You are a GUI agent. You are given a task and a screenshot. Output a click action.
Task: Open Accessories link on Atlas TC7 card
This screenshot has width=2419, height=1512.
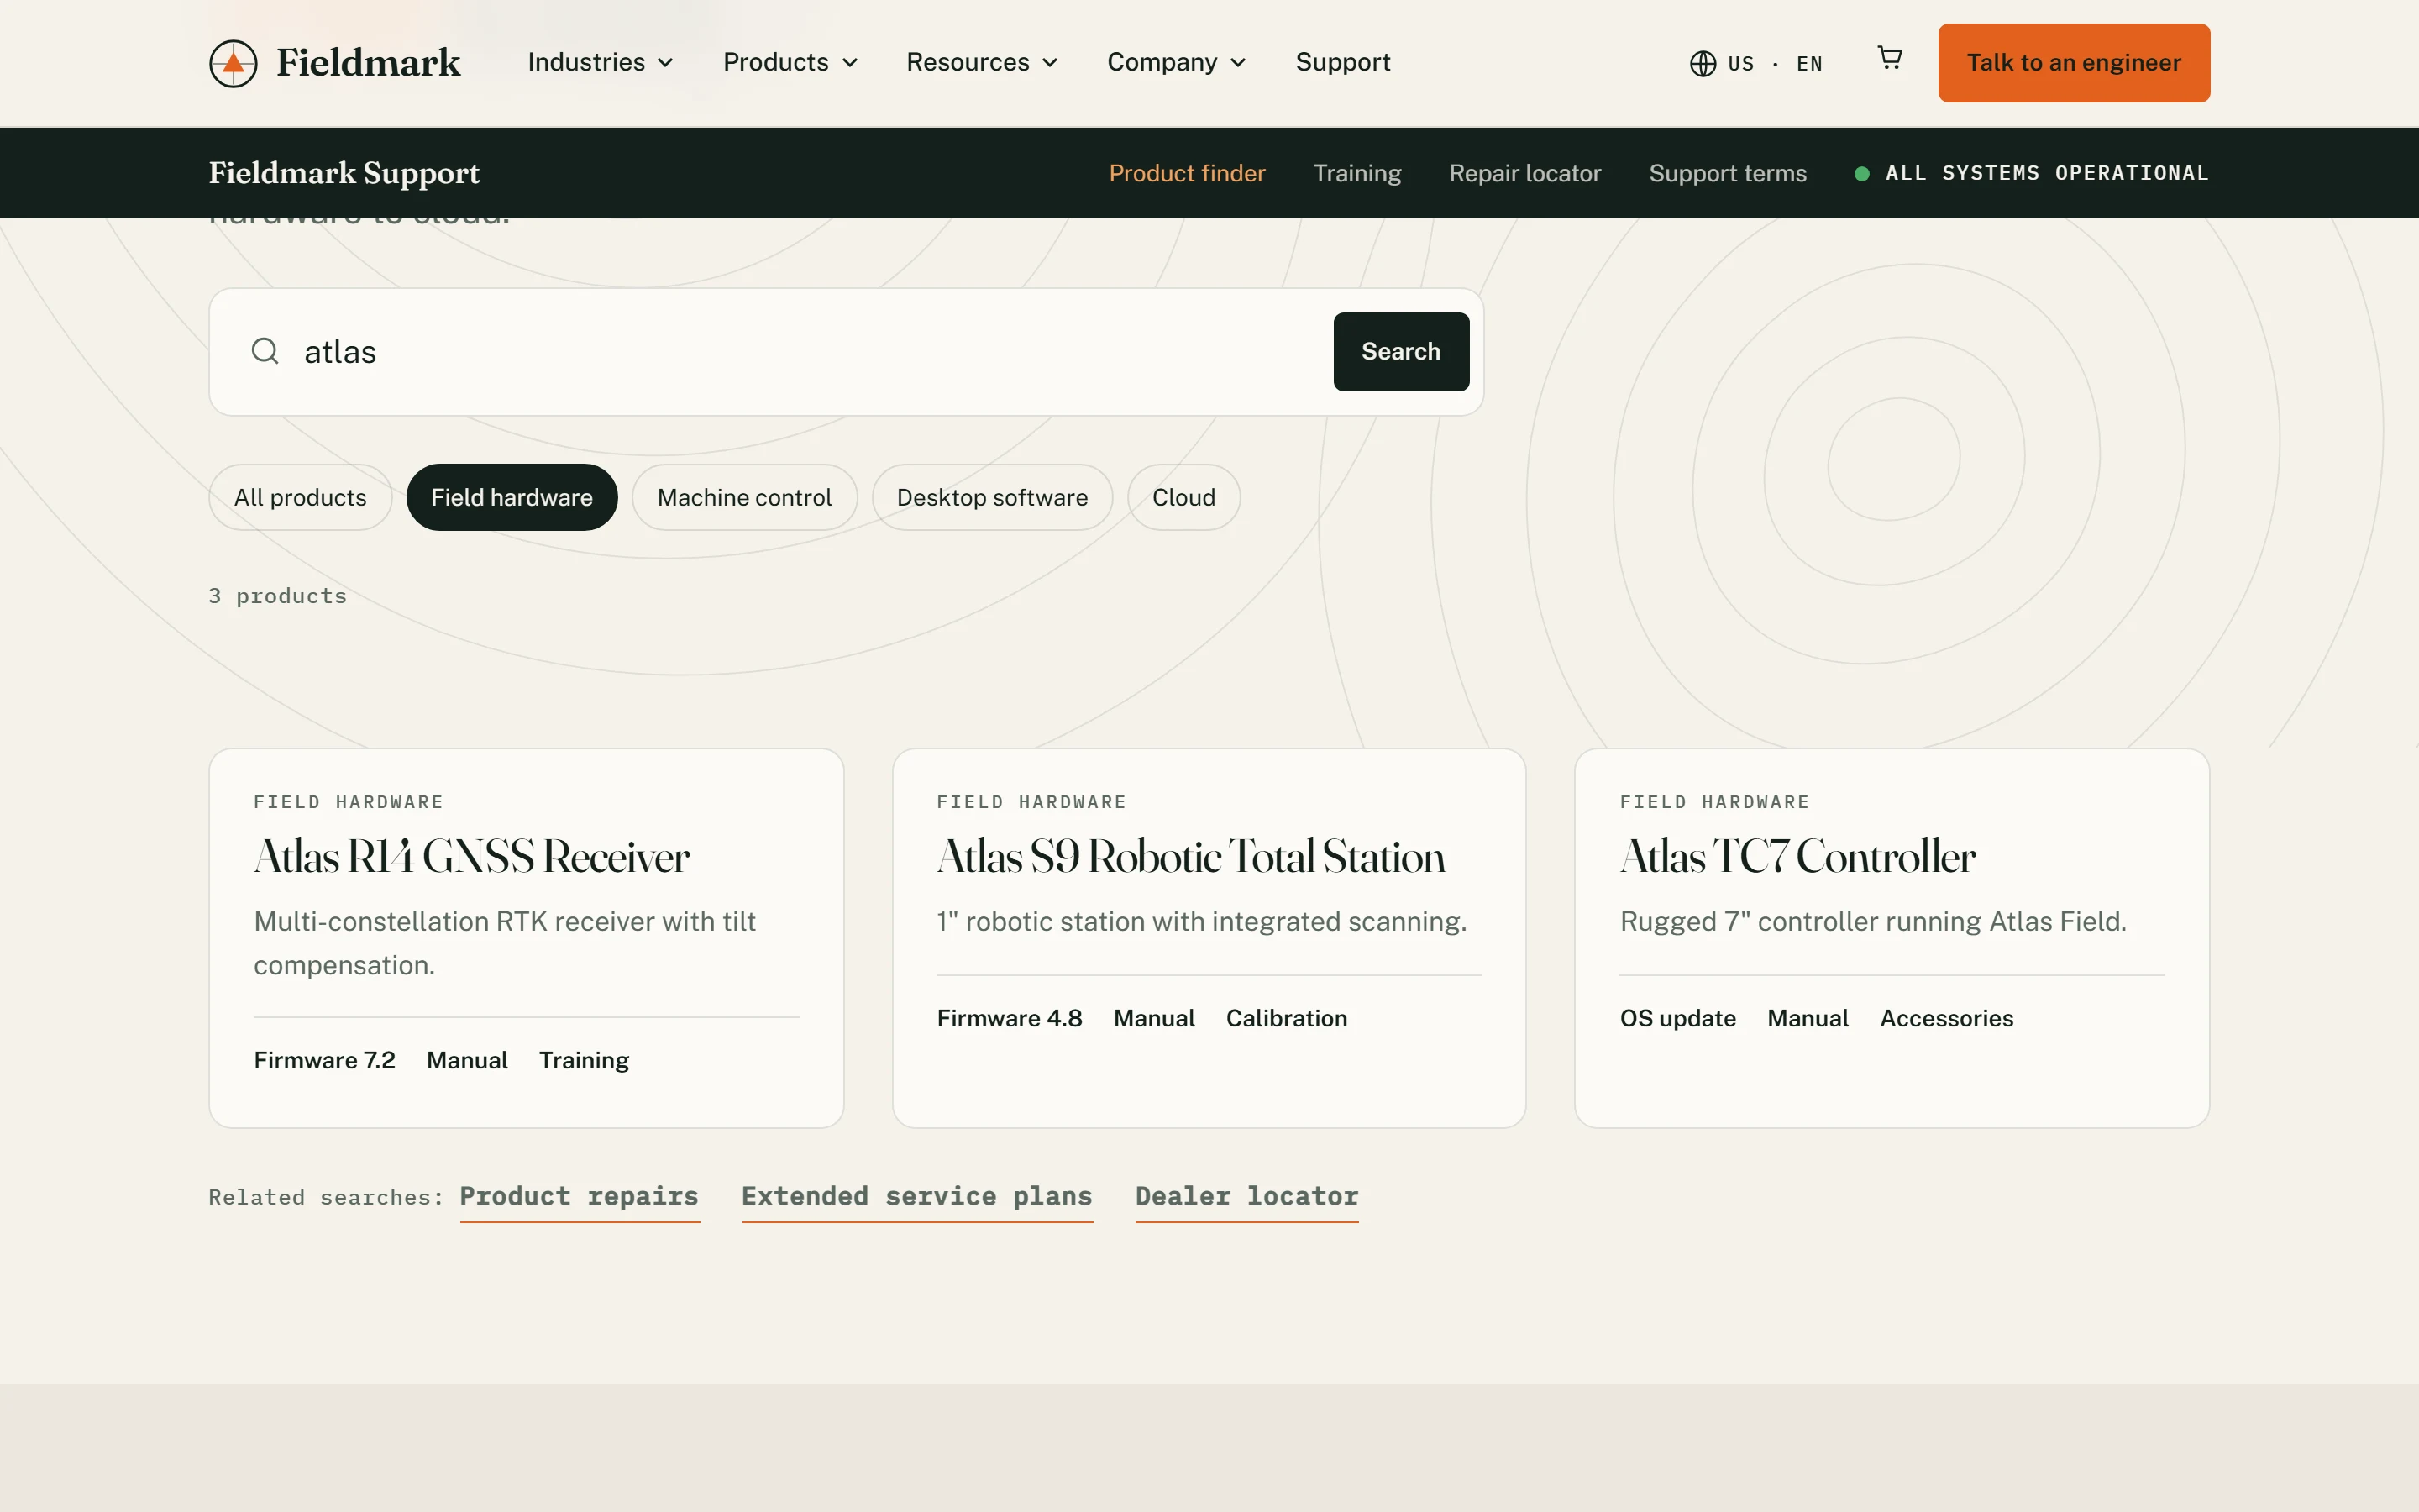point(1946,1018)
